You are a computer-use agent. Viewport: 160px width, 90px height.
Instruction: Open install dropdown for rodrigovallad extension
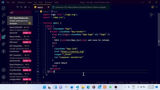click(30, 79)
